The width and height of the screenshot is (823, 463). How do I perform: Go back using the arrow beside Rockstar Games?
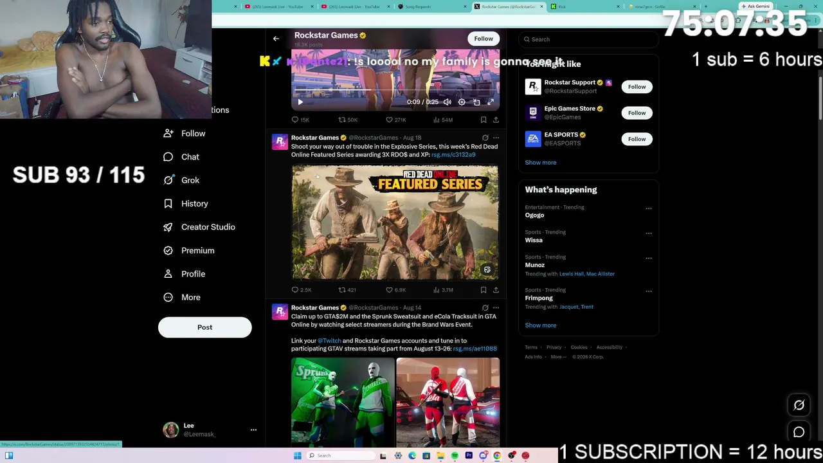[276, 39]
